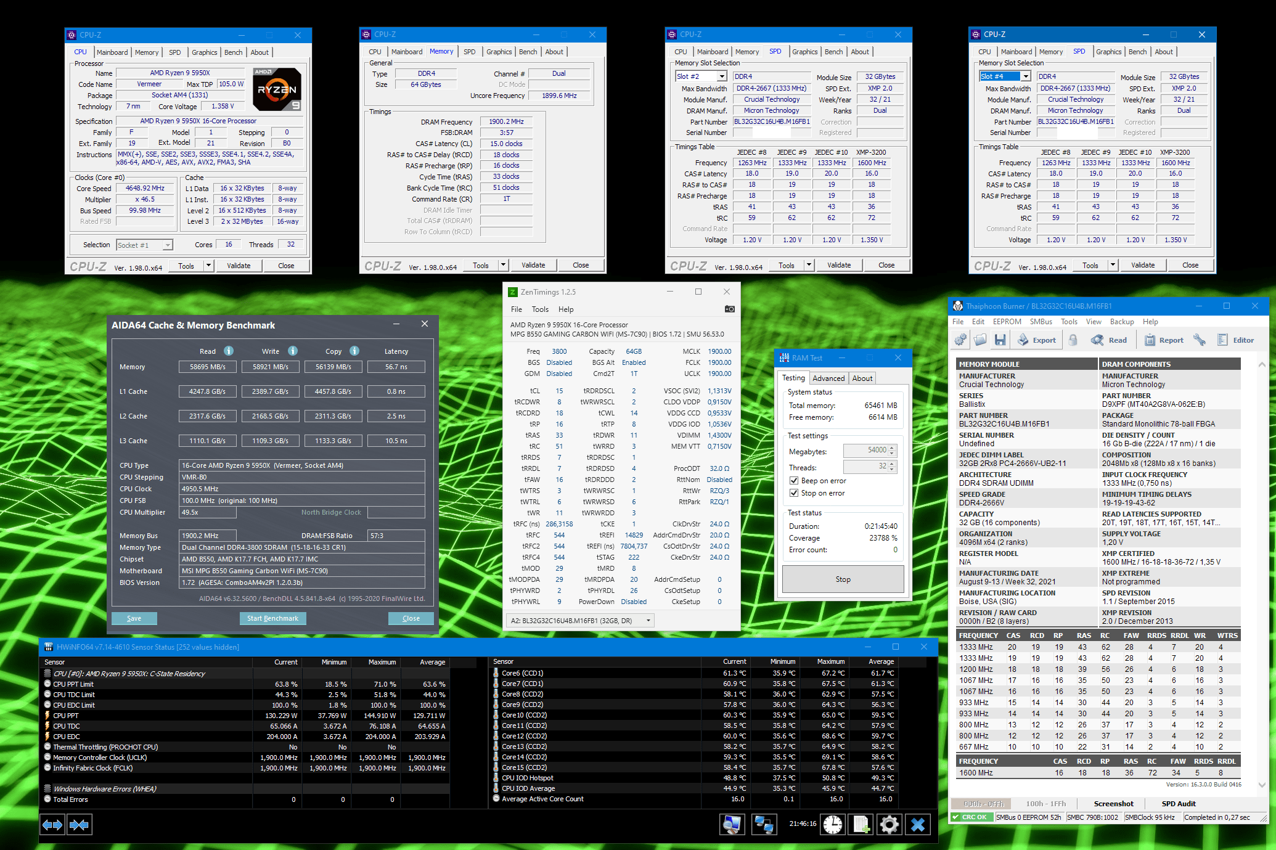This screenshot has height=850, width=1276.
Task: Open ZenTimings memory module dropdown A2
Action: [579, 621]
